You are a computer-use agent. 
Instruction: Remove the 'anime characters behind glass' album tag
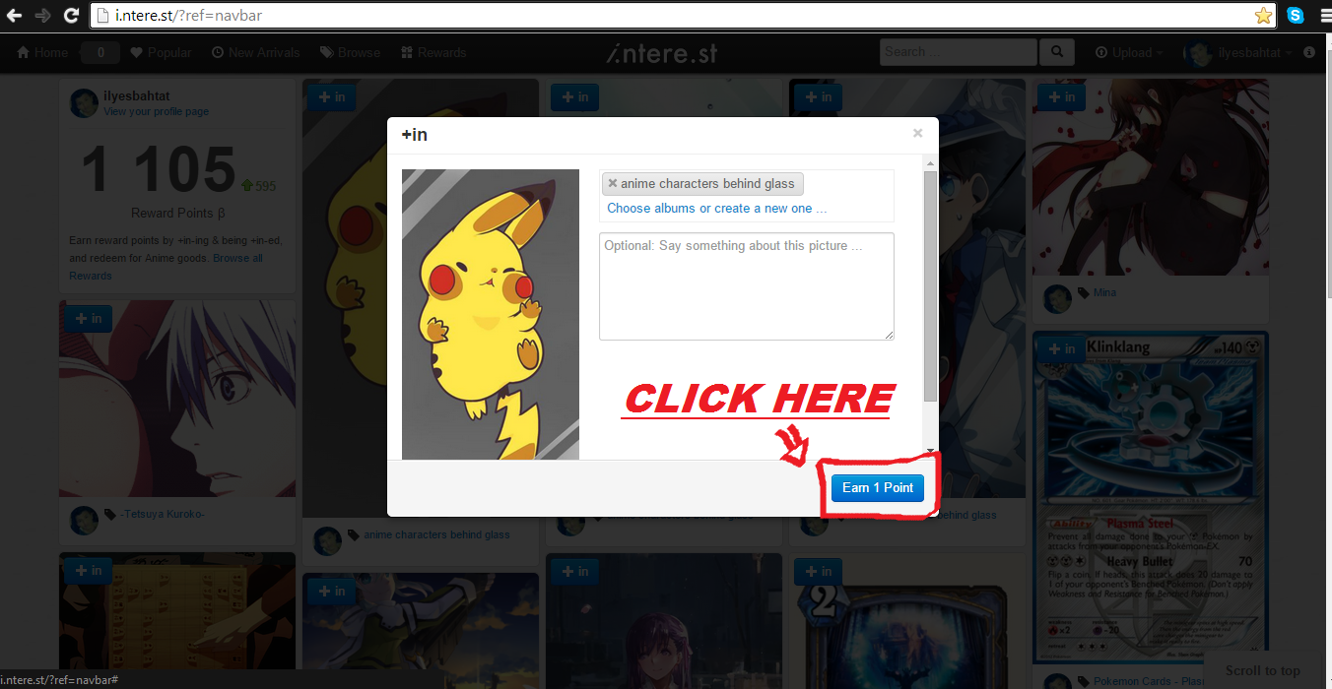(612, 184)
